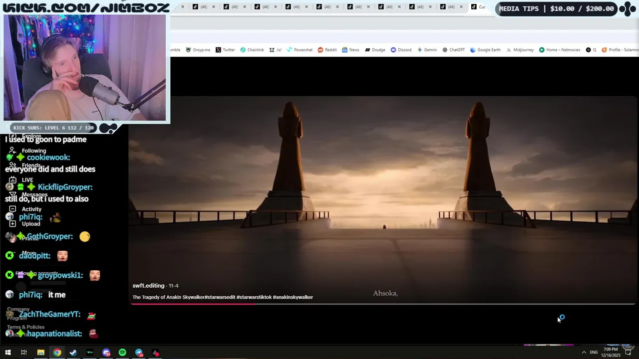Click the Windows Start button
The height and width of the screenshot is (359, 639).
click(x=7, y=353)
